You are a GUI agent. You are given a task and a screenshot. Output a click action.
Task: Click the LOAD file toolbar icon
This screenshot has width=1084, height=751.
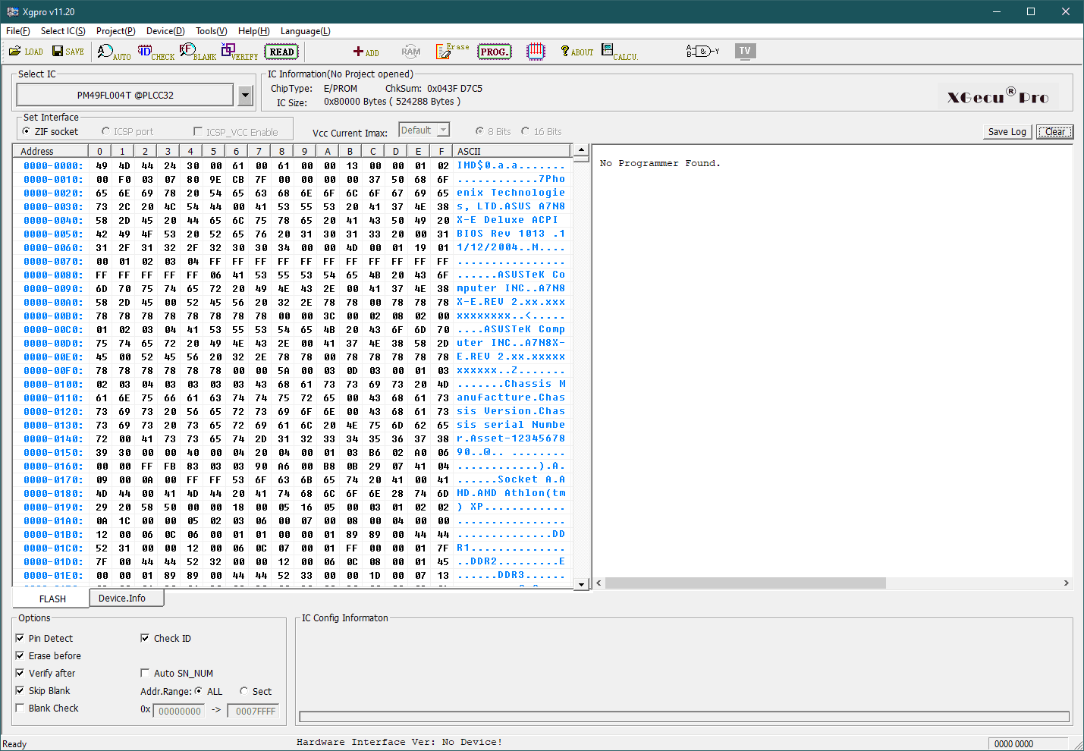tap(26, 52)
